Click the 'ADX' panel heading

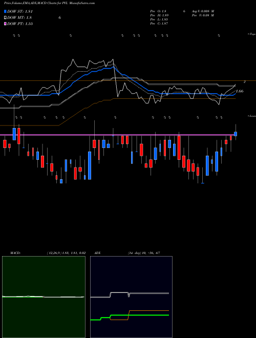coord(97,253)
